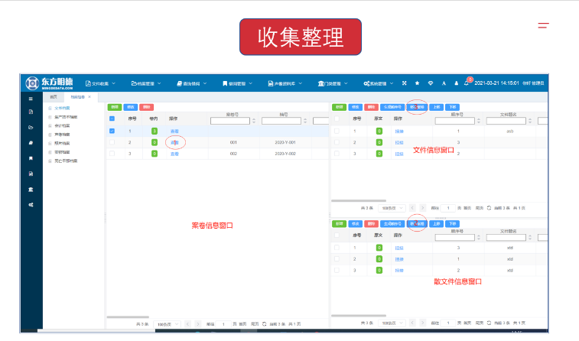Uncheck the checked row 1 checkbox in case table
The width and height of the screenshot is (579, 341).
pyautogui.click(x=112, y=131)
